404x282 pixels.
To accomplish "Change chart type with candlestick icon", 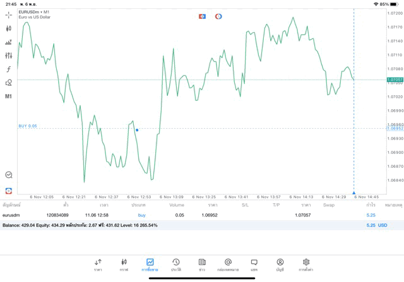I will click(x=8, y=28).
